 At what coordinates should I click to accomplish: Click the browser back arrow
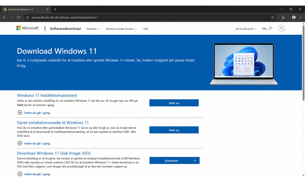[4, 18]
